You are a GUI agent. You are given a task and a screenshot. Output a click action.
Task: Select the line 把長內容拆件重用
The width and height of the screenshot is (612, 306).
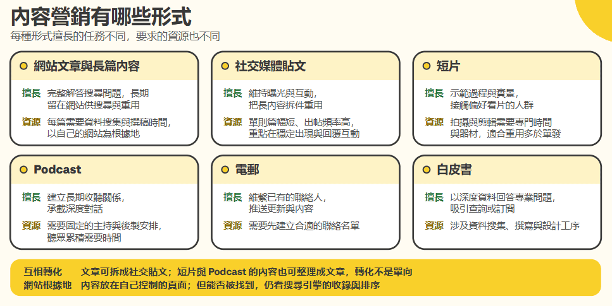pos(285,105)
